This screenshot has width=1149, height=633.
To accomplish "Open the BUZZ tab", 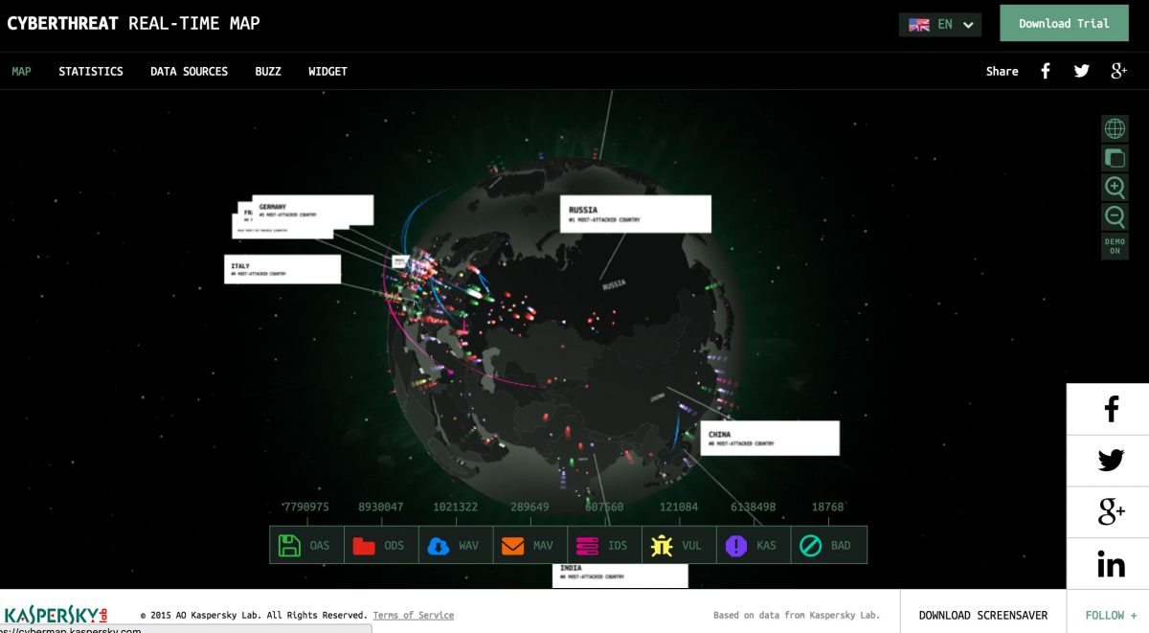I will point(268,71).
